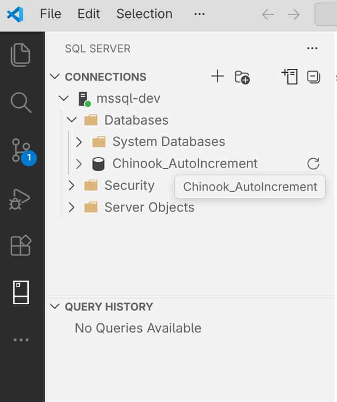The width and height of the screenshot is (337, 402).
Task: Show additional views ellipsis in activity bar
Action: pos(21,340)
